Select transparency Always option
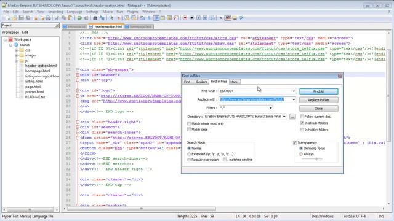 point(301,154)
